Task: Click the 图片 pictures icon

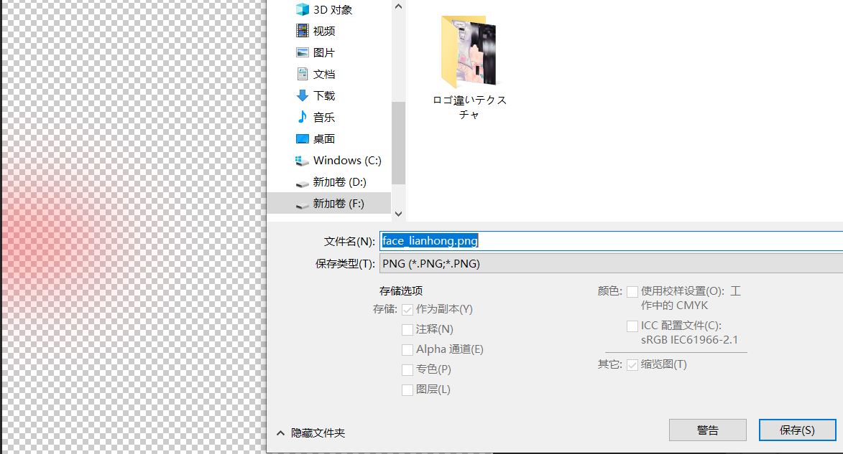Action: pyautogui.click(x=302, y=52)
